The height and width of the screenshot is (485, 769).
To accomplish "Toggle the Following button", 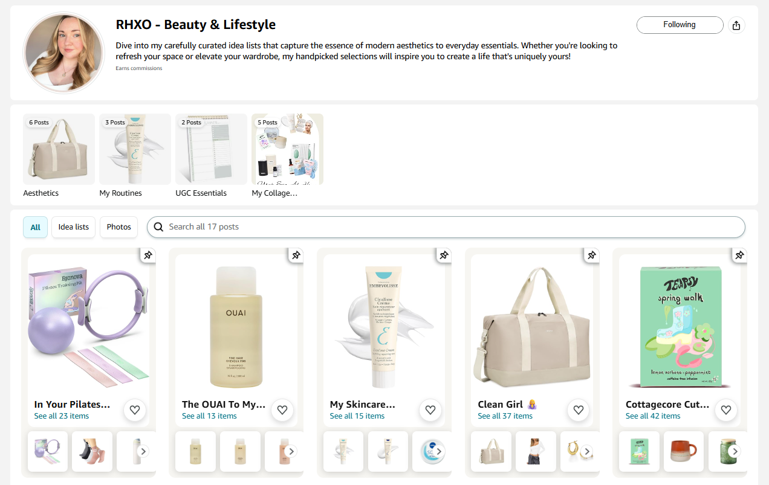I will click(x=680, y=25).
